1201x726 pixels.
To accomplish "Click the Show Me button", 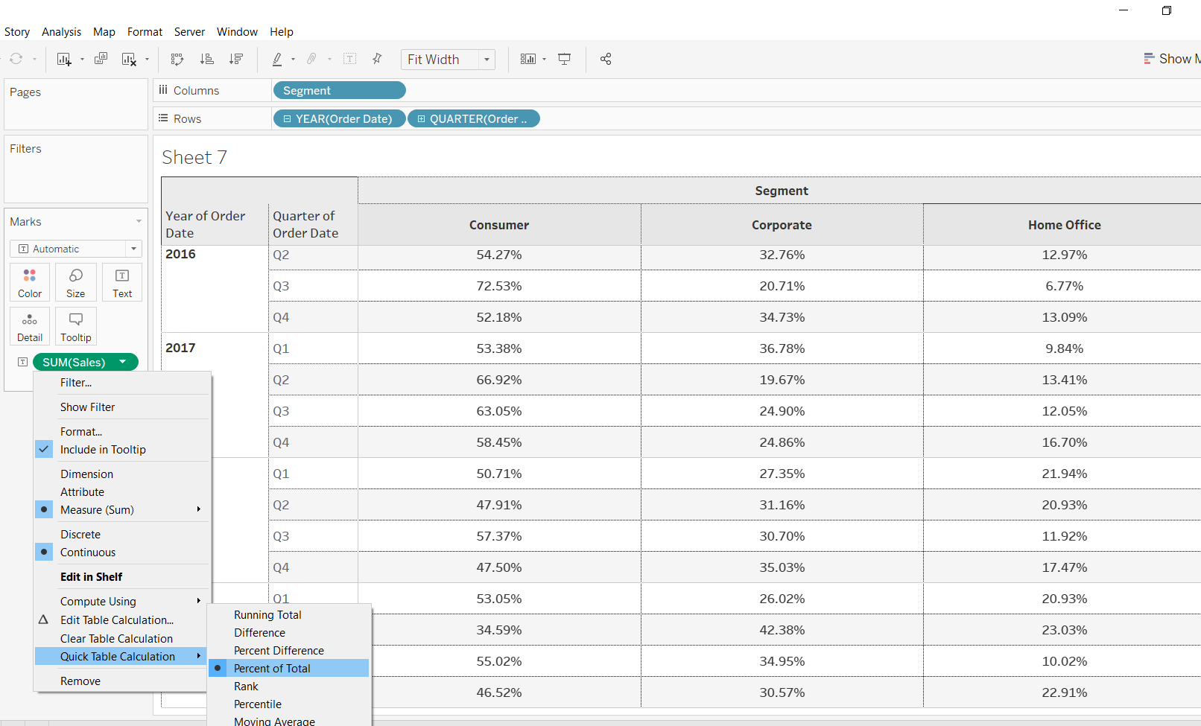I will (1172, 59).
